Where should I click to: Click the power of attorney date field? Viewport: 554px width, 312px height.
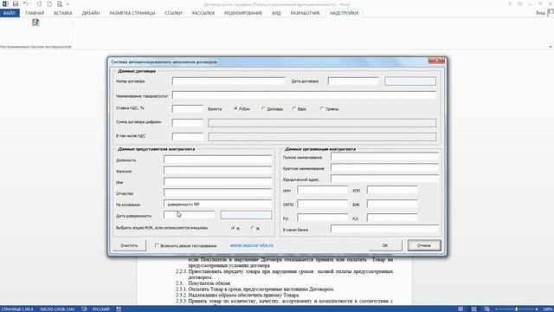click(189, 215)
